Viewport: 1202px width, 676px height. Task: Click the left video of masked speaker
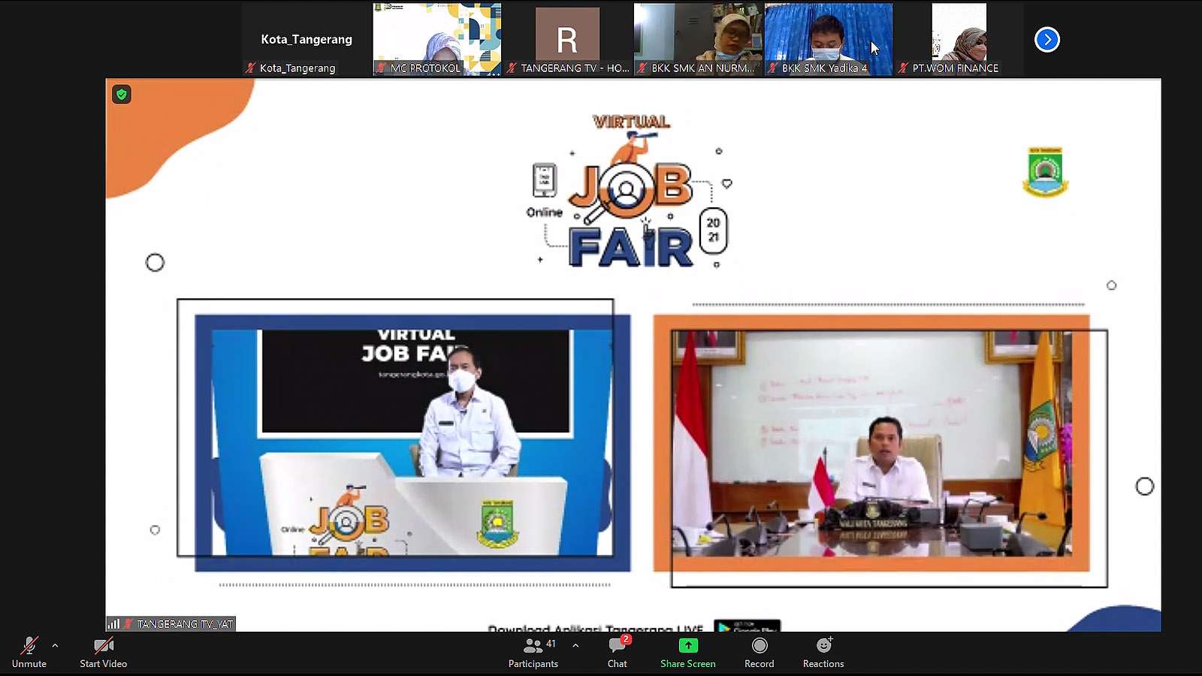click(412, 442)
